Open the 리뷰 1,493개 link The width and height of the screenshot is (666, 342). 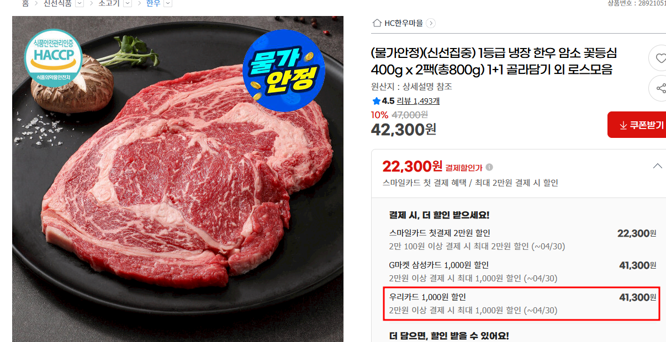tap(418, 101)
